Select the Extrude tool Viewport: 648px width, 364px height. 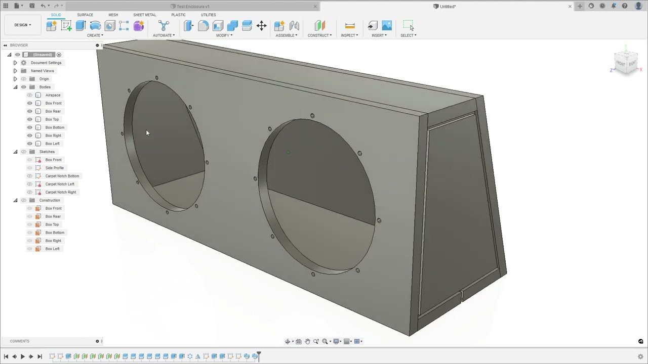[x=80, y=26]
